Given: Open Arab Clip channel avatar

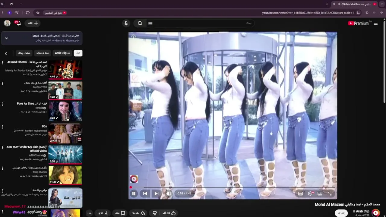Looking at the screenshot, I should point(376,213).
